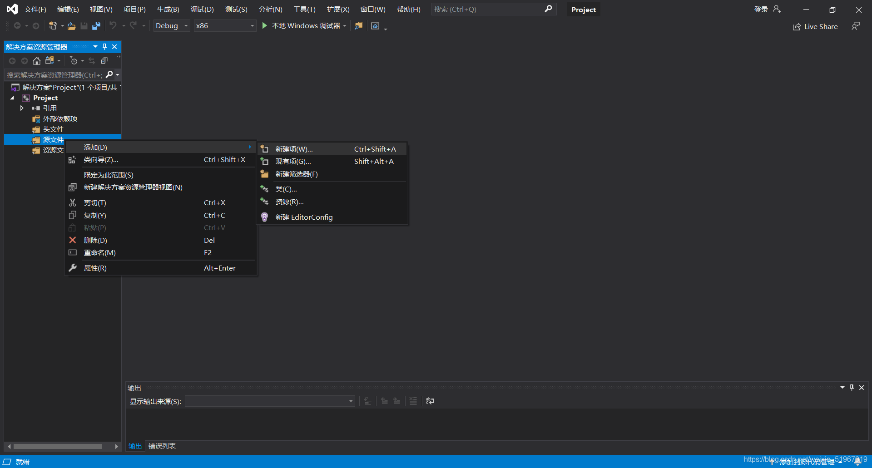Click the Open File folder icon
Viewport: 872px width, 468px height.
(x=71, y=26)
